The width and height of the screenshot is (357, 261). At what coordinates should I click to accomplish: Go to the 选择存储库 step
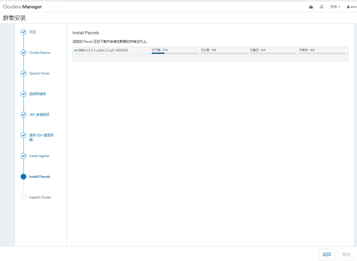point(37,94)
